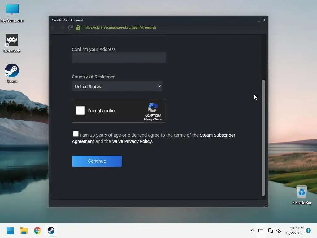Open RetroArch desktop shortcut

(12, 43)
